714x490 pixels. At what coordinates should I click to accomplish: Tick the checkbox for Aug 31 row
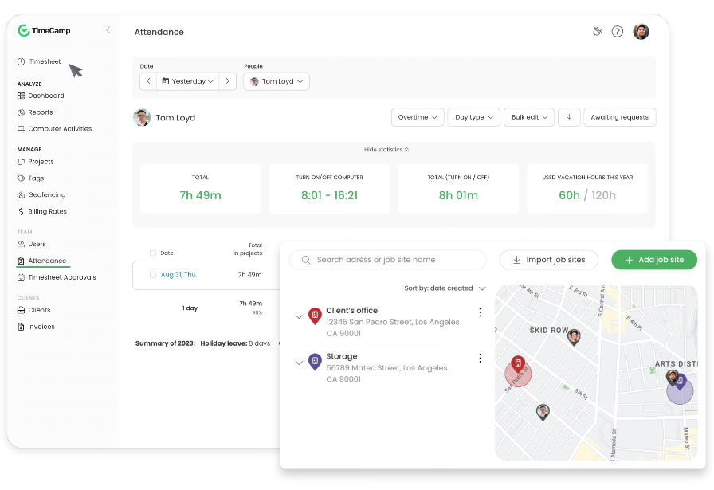[153, 275]
